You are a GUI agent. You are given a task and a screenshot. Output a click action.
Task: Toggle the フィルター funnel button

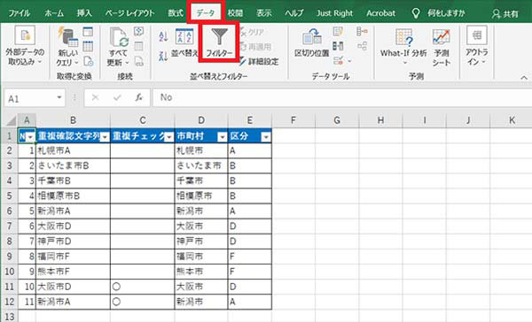coord(219,42)
